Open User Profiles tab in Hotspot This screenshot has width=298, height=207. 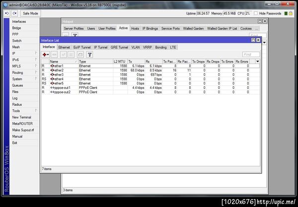pyautogui.click(x=107, y=28)
